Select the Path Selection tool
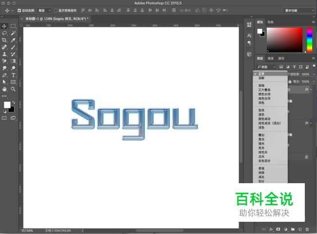317x234 pixels. (4, 82)
